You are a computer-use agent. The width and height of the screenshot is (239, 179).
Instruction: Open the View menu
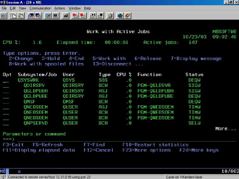(x=22, y=8)
